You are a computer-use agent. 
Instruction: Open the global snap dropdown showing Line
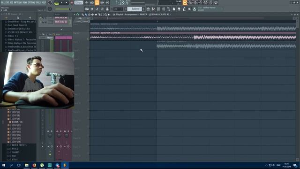point(118,9)
